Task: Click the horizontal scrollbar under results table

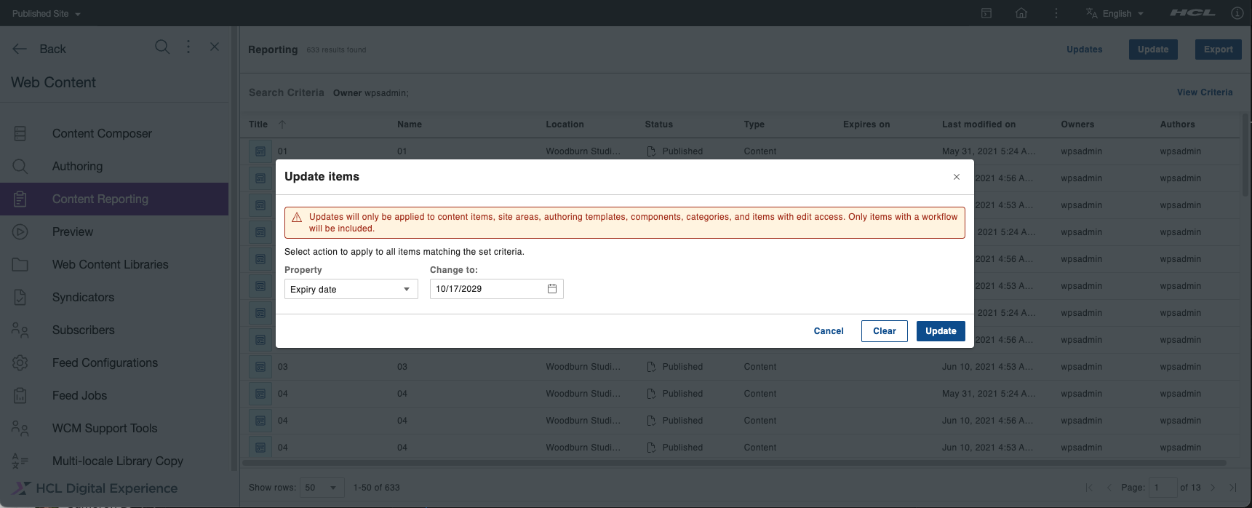Action: click(x=735, y=463)
